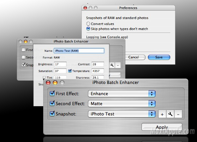Minimize the front iPhoto Batch Enhancer window
Image resolution: width=197 pixels, height=142 pixels.
tap(55, 83)
